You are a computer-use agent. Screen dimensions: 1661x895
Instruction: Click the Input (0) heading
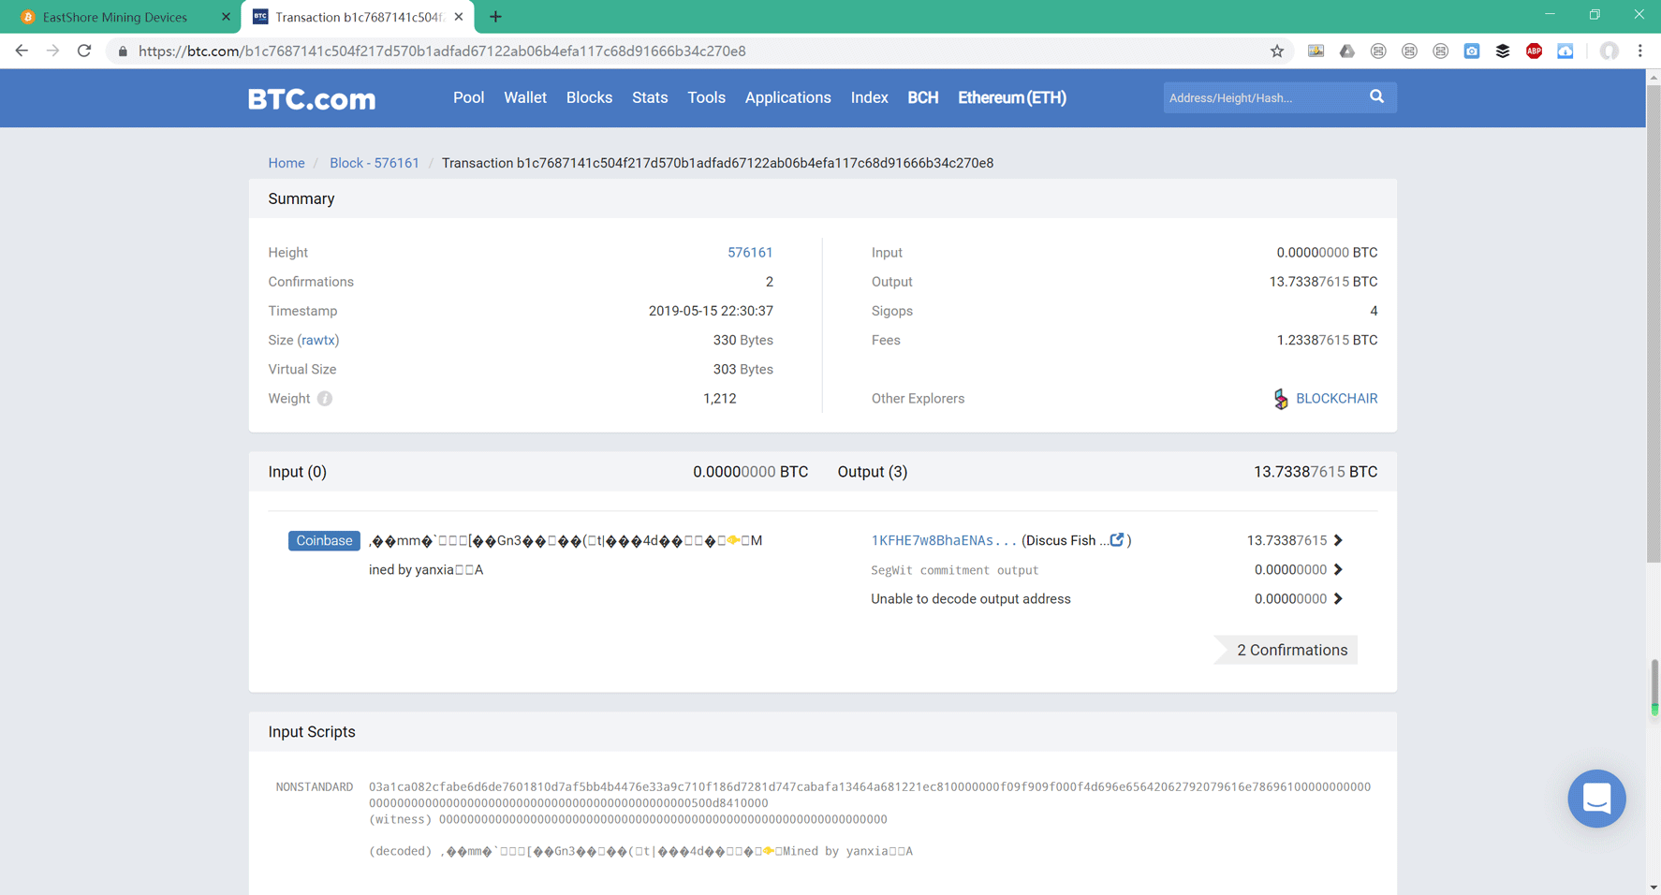298,472
